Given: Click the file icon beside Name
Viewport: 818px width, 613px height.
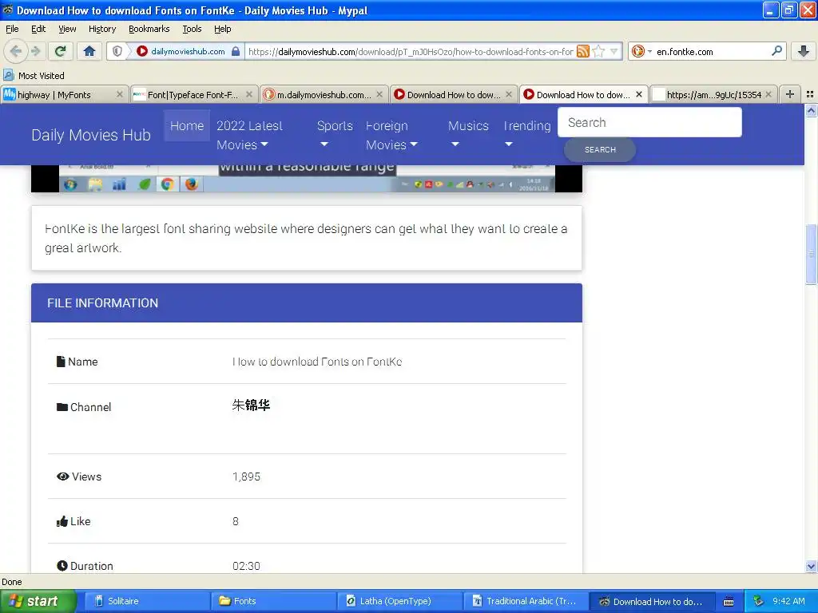Looking at the screenshot, I should click(61, 362).
